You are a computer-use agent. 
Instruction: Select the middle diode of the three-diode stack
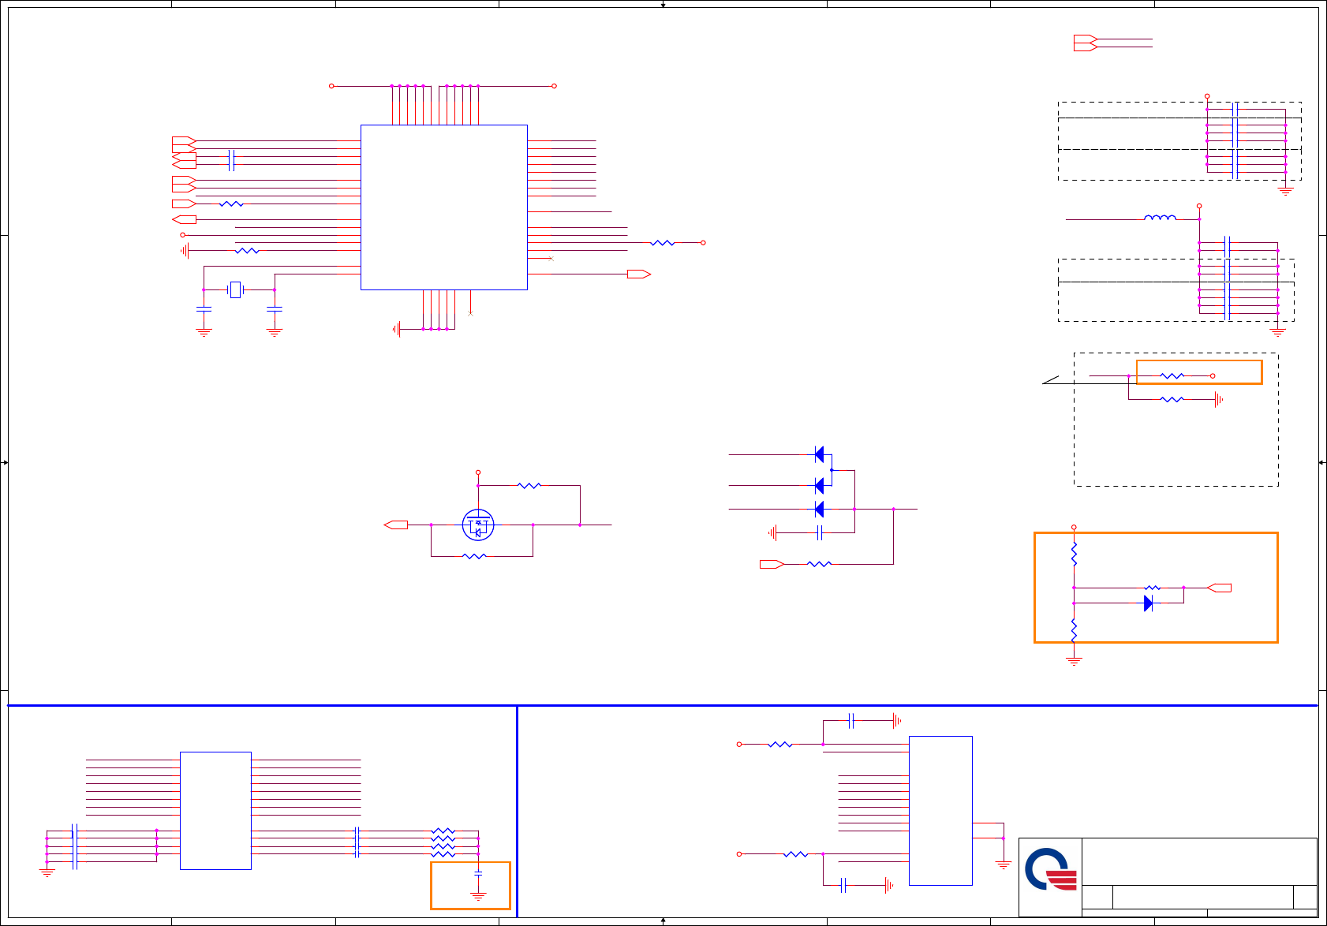pyautogui.click(x=820, y=485)
